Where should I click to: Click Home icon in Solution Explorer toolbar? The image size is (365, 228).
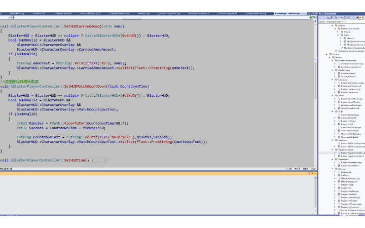[328, 18]
